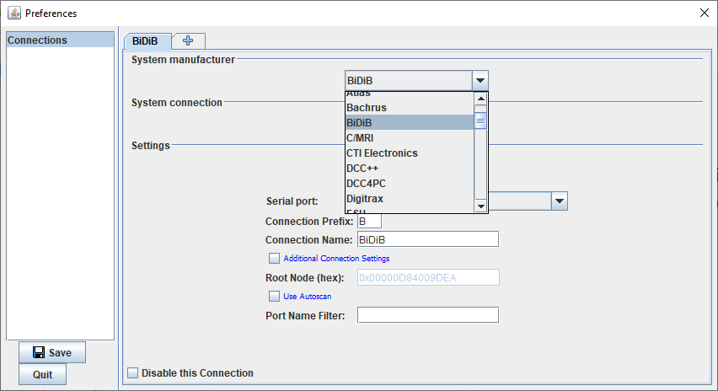Toggle the Use Autoscan checkbox
The width and height of the screenshot is (718, 391).
pyautogui.click(x=273, y=296)
